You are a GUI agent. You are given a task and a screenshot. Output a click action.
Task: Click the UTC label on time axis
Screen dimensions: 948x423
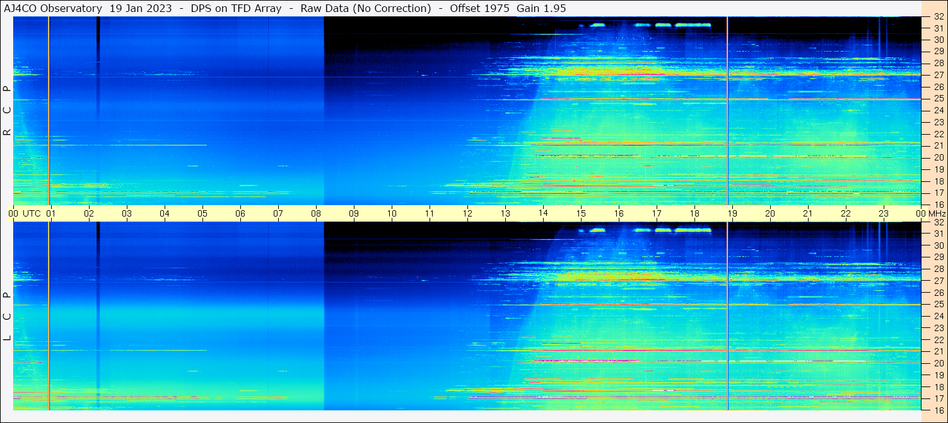pyautogui.click(x=32, y=213)
